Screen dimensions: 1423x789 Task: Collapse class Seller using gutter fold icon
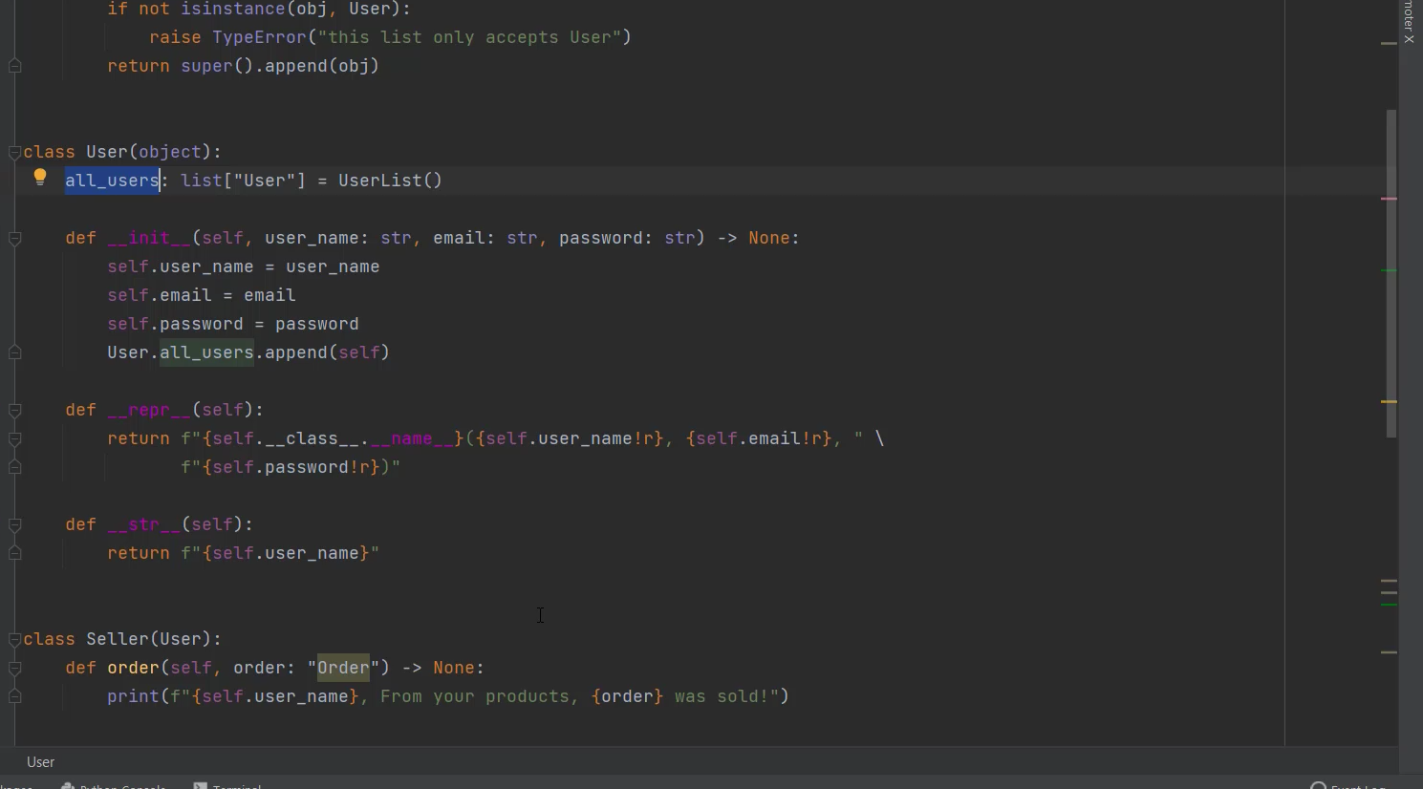click(14, 640)
